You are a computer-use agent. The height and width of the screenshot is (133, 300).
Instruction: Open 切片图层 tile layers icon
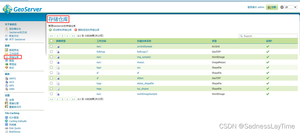[6, 117]
